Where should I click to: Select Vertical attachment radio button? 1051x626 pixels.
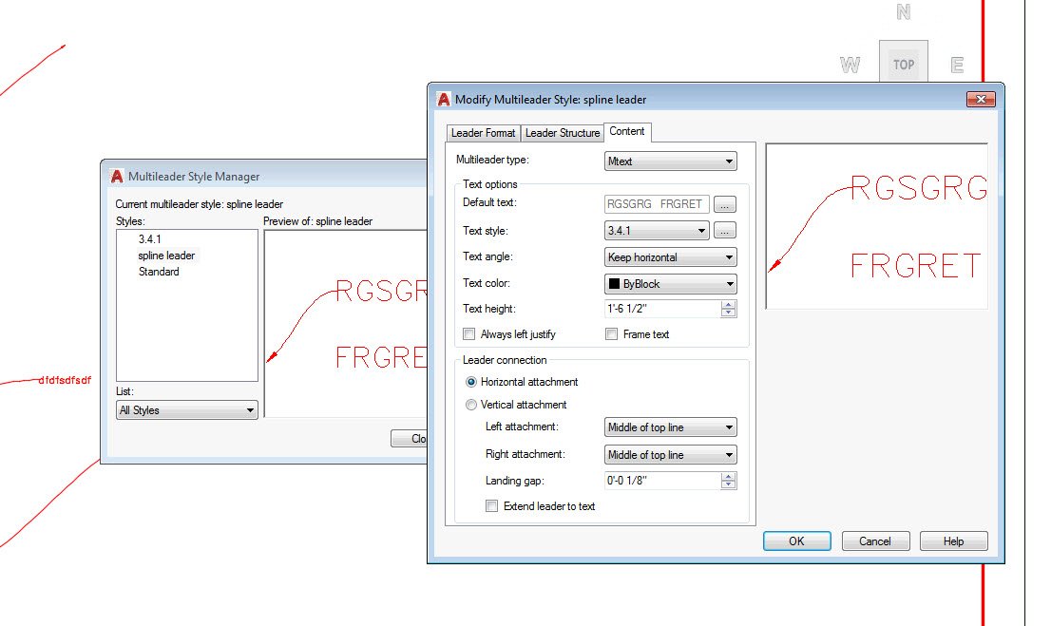[471, 405]
